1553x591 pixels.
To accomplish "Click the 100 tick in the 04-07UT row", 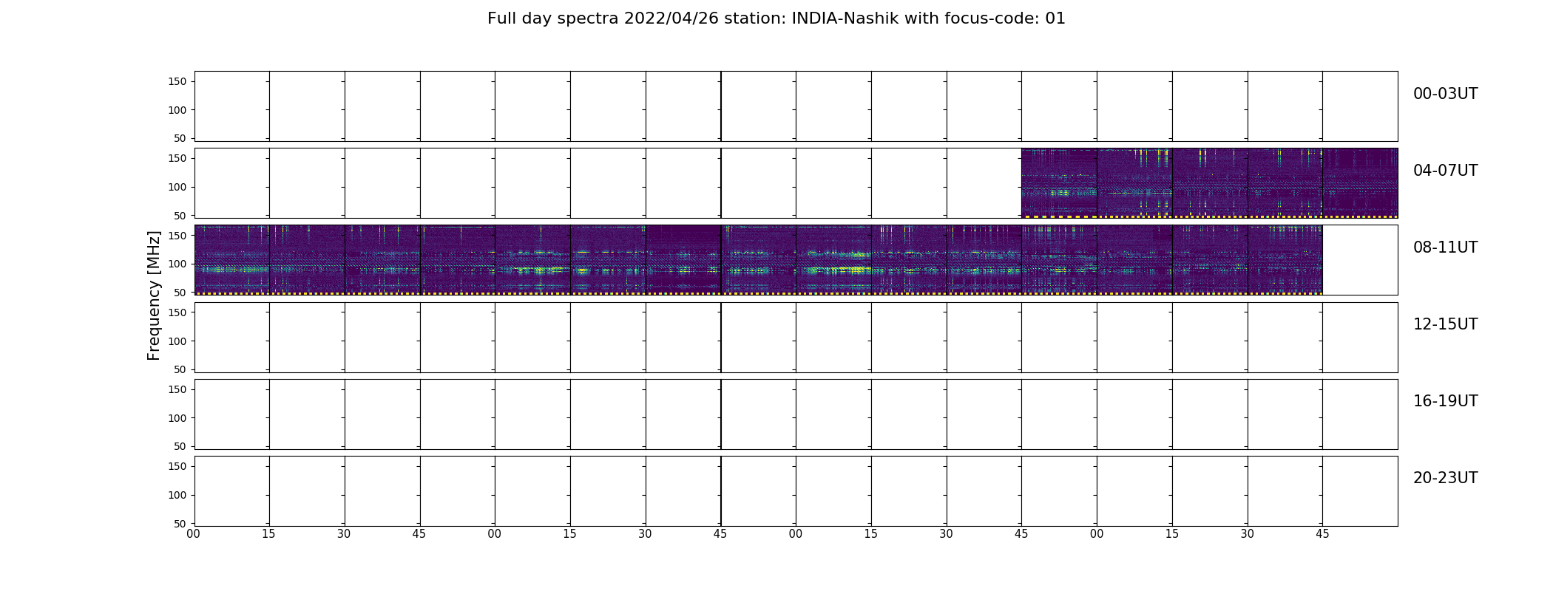I will pyautogui.click(x=177, y=187).
